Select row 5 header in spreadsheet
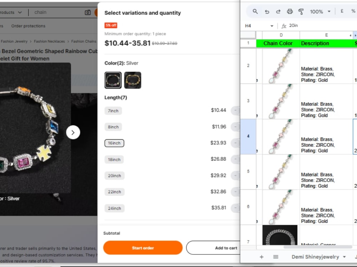 (x=248, y=171)
